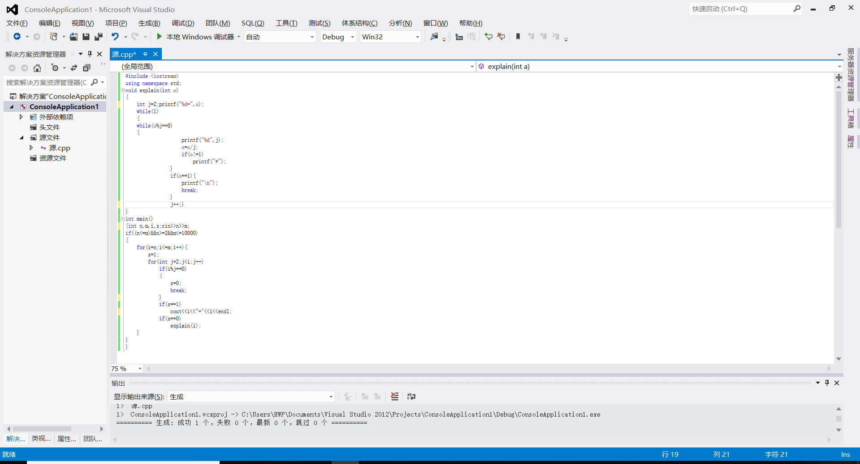Open the 帮助 help menu
The height and width of the screenshot is (464, 860).
[x=471, y=23]
